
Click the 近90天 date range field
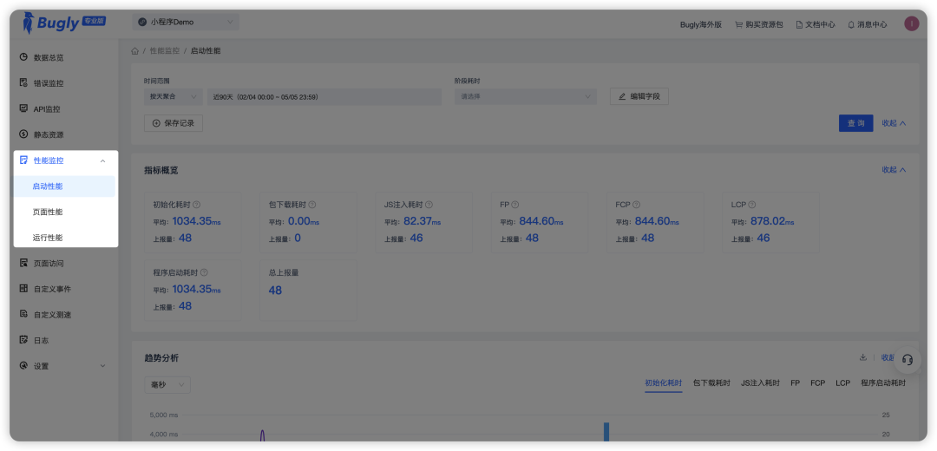tap(324, 97)
